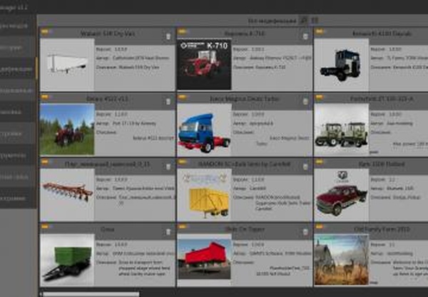Delete the Wabash 53ft Dry Van mod via trash icon
The image size is (428, 297).
point(168,36)
